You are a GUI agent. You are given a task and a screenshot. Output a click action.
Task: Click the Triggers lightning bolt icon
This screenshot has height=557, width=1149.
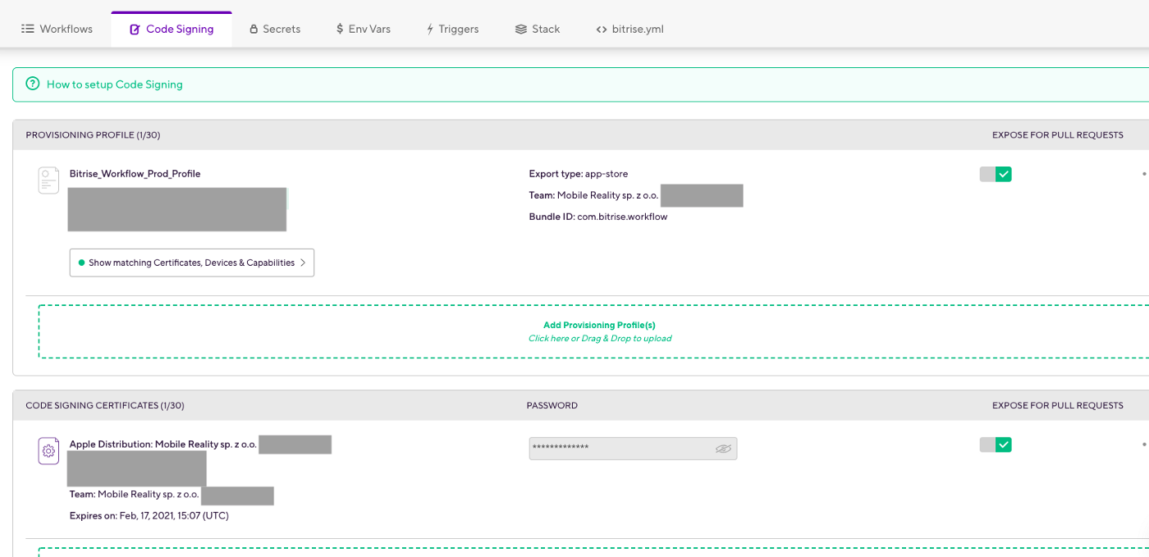click(x=429, y=30)
